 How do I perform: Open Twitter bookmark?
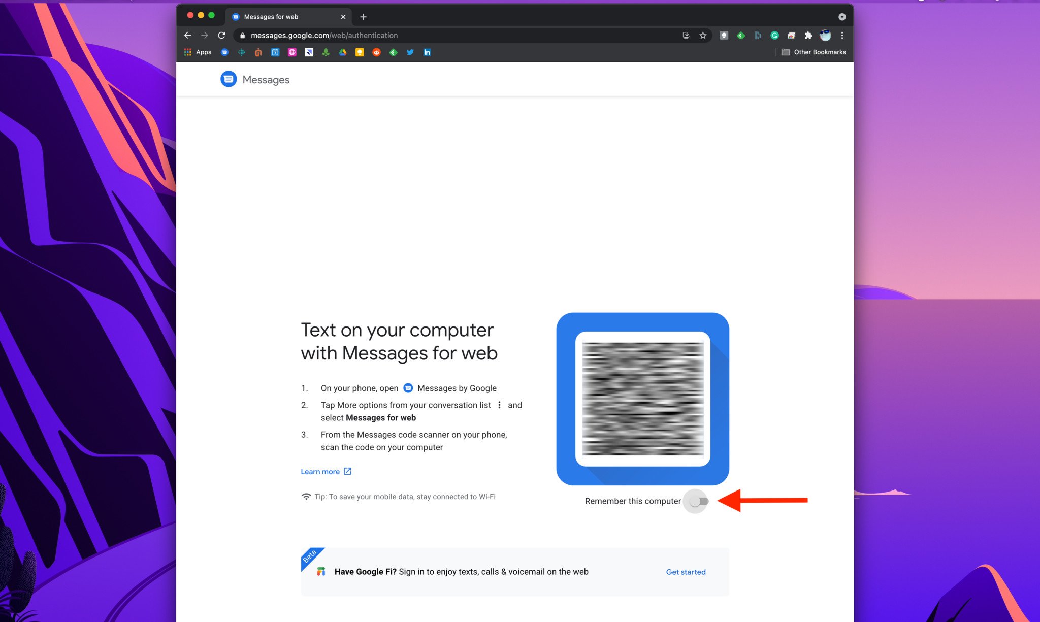point(410,52)
